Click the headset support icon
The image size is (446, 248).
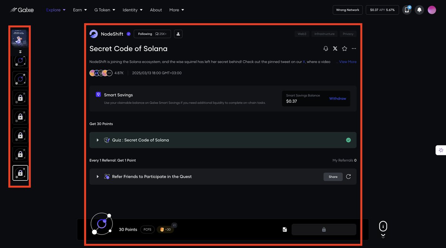coord(326,49)
